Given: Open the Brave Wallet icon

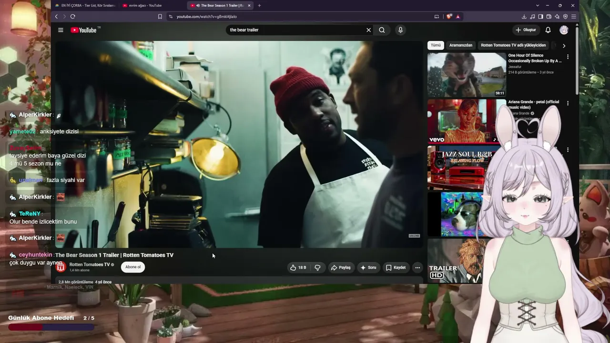Looking at the screenshot, I should tap(549, 17).
